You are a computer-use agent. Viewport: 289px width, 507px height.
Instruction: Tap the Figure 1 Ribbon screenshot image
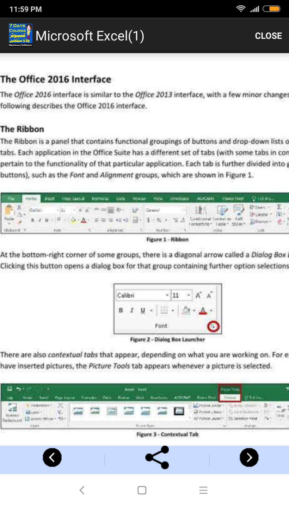(144, 213)
